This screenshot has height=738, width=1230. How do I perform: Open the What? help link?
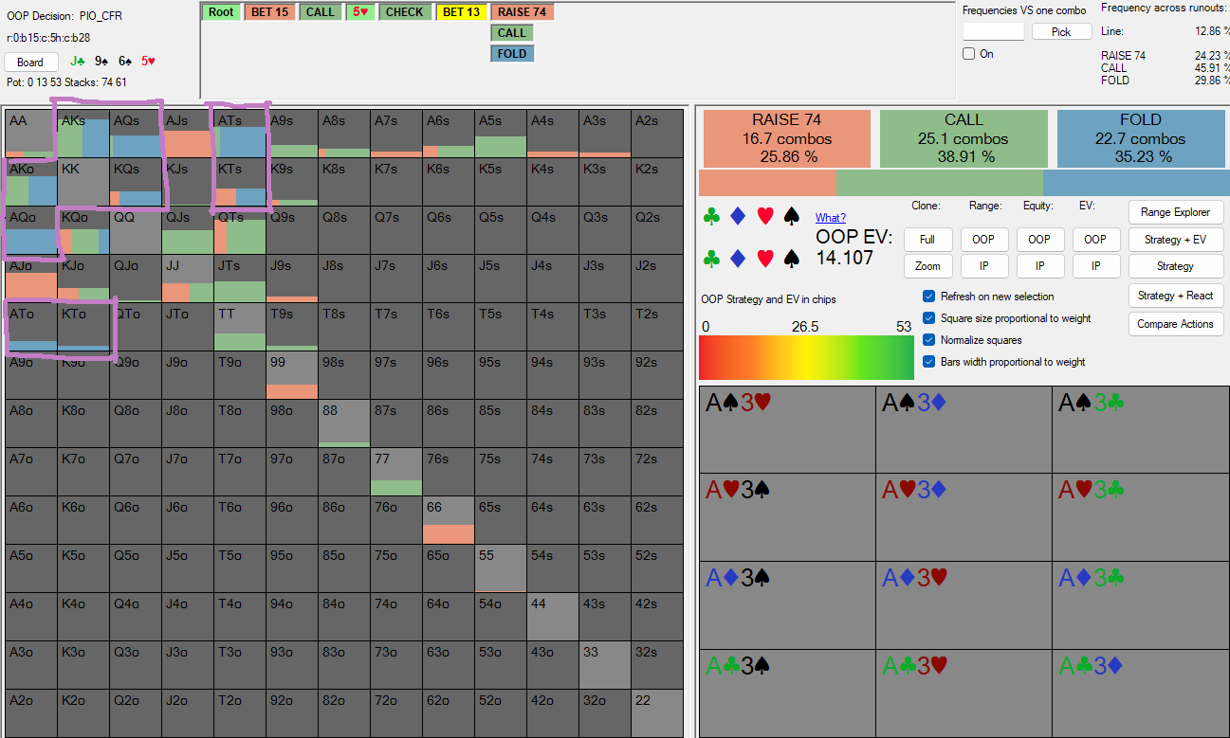tap(830, 218)
